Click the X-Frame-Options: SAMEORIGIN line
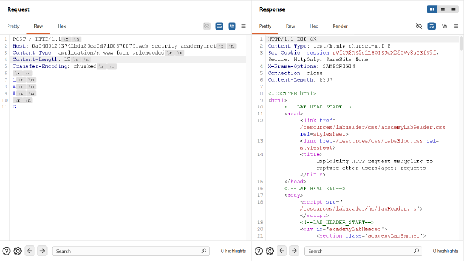 coord(311,66)
